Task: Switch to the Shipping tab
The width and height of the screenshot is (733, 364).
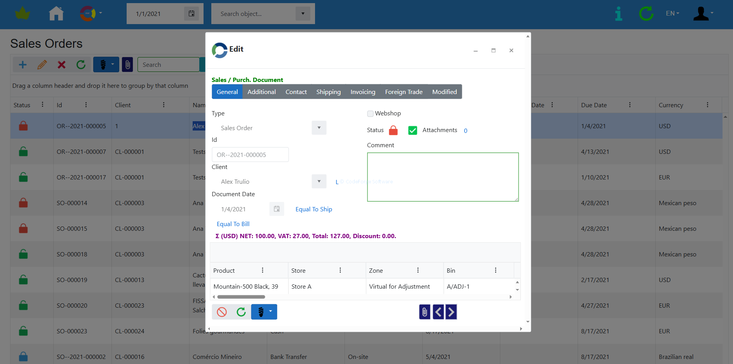Action: pyautogui.click(x=328, y=92)
